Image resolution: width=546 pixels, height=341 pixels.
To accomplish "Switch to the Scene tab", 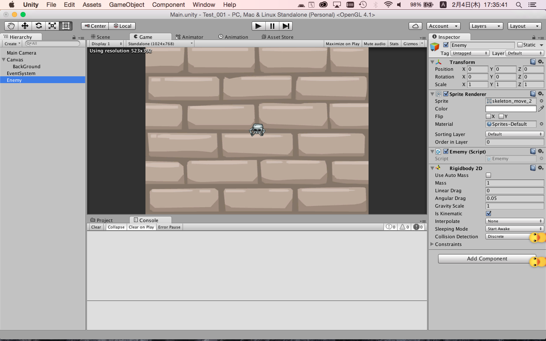I will [100, 37].
